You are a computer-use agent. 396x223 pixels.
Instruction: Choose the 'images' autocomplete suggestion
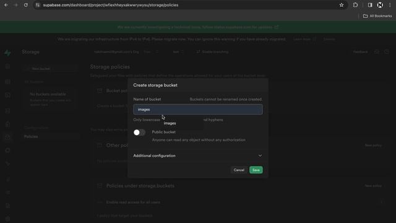point(170,123)
